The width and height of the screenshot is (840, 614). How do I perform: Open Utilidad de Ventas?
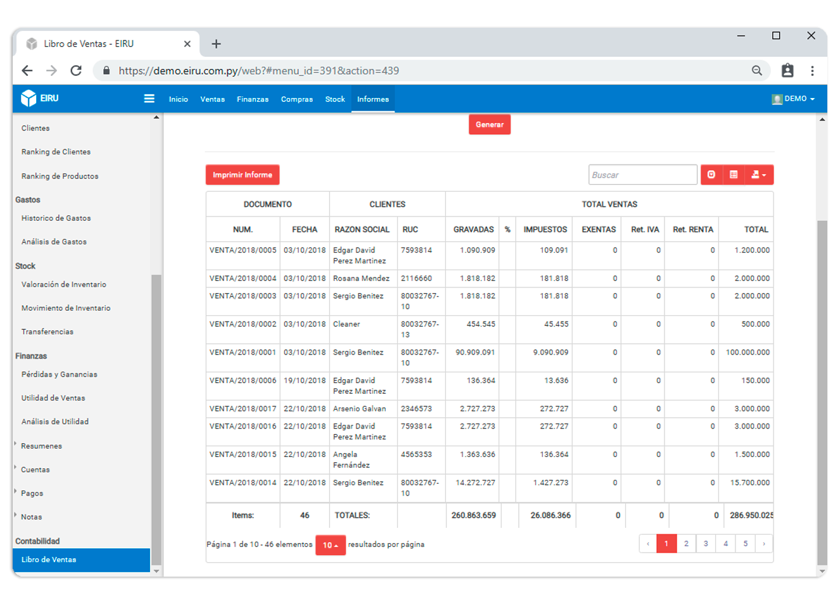coord(53,398)
